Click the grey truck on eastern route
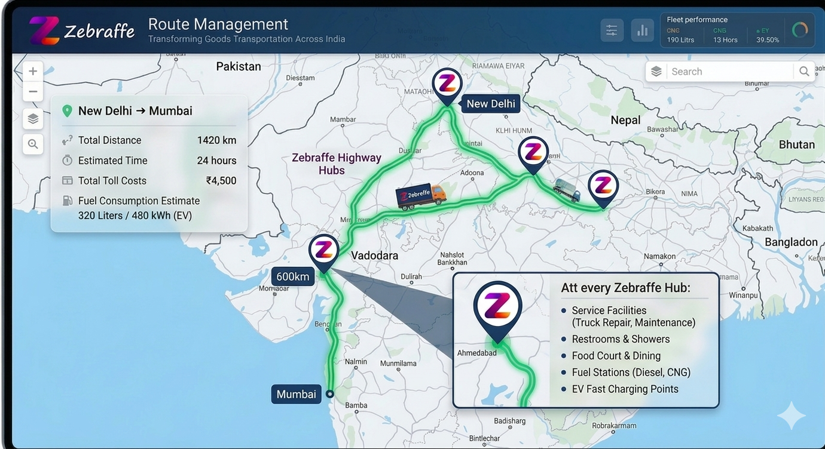825x449 pixels. (x=566, y=190)
